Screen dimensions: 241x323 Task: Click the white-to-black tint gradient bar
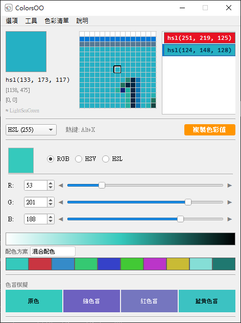(120, 239)
